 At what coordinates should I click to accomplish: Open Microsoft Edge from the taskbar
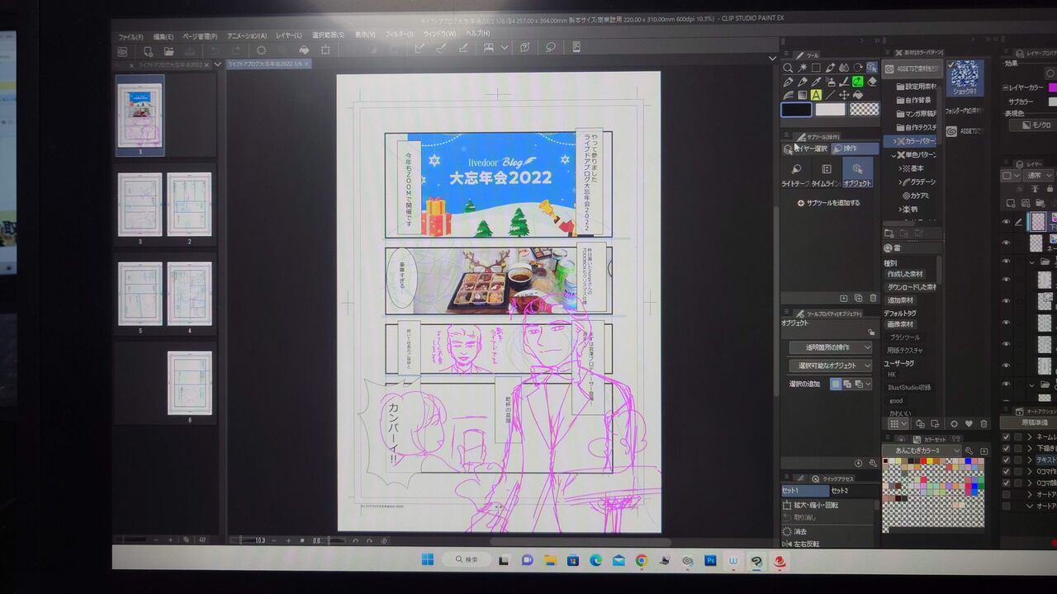pyautogui.click(x=595, y=561)
